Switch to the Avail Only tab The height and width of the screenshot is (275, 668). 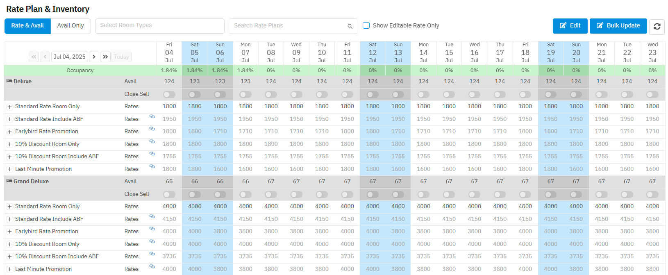[x=70, y=26]
